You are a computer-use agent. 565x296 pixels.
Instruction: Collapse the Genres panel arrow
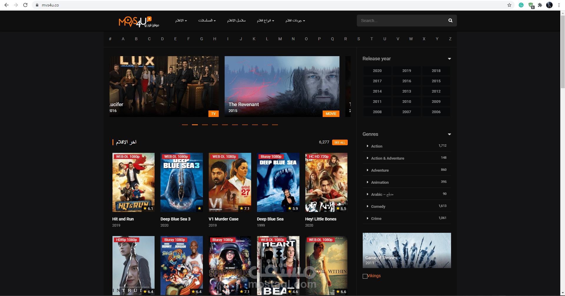pyautogui.click(x=449, y=134)
